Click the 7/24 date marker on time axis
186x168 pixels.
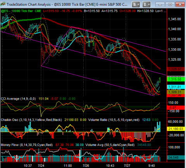pyautogui.click(x=41, y=165)
